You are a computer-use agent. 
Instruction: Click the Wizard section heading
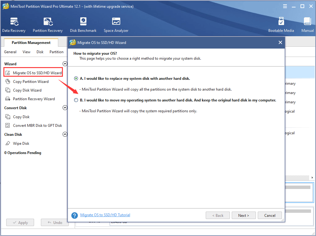[10, 64]
